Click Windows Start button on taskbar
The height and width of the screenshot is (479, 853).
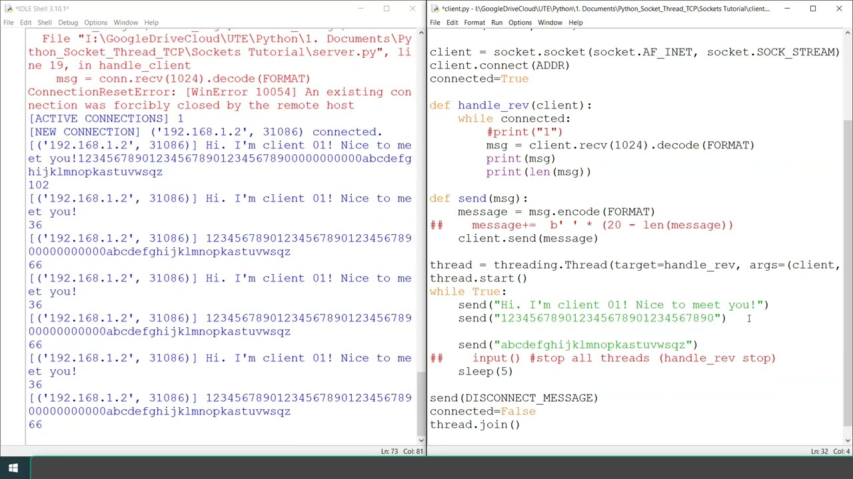click(x=13, y=468)
